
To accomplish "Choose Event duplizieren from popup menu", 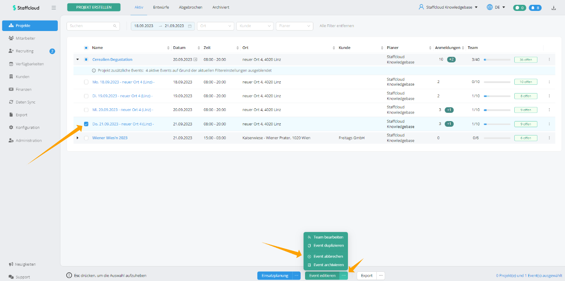I will pos(325,246).
